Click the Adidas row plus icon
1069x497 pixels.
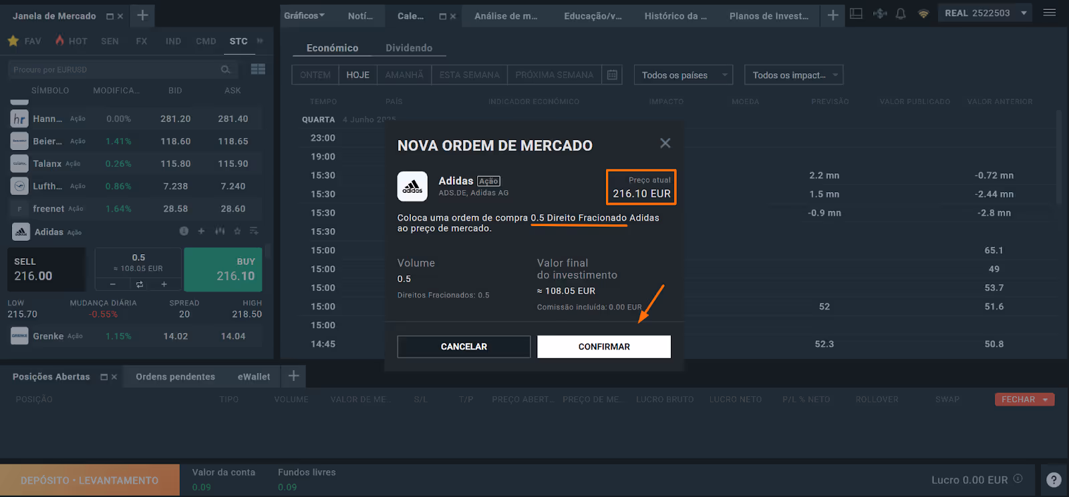pyautogui.click(x=201, y=231)
